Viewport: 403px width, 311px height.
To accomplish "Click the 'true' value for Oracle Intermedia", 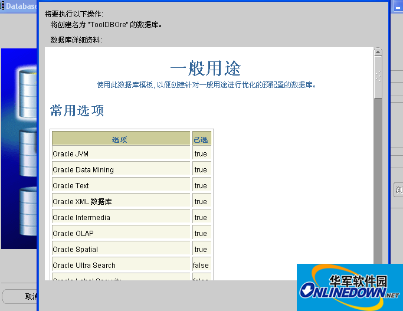I will coord(201,217).
